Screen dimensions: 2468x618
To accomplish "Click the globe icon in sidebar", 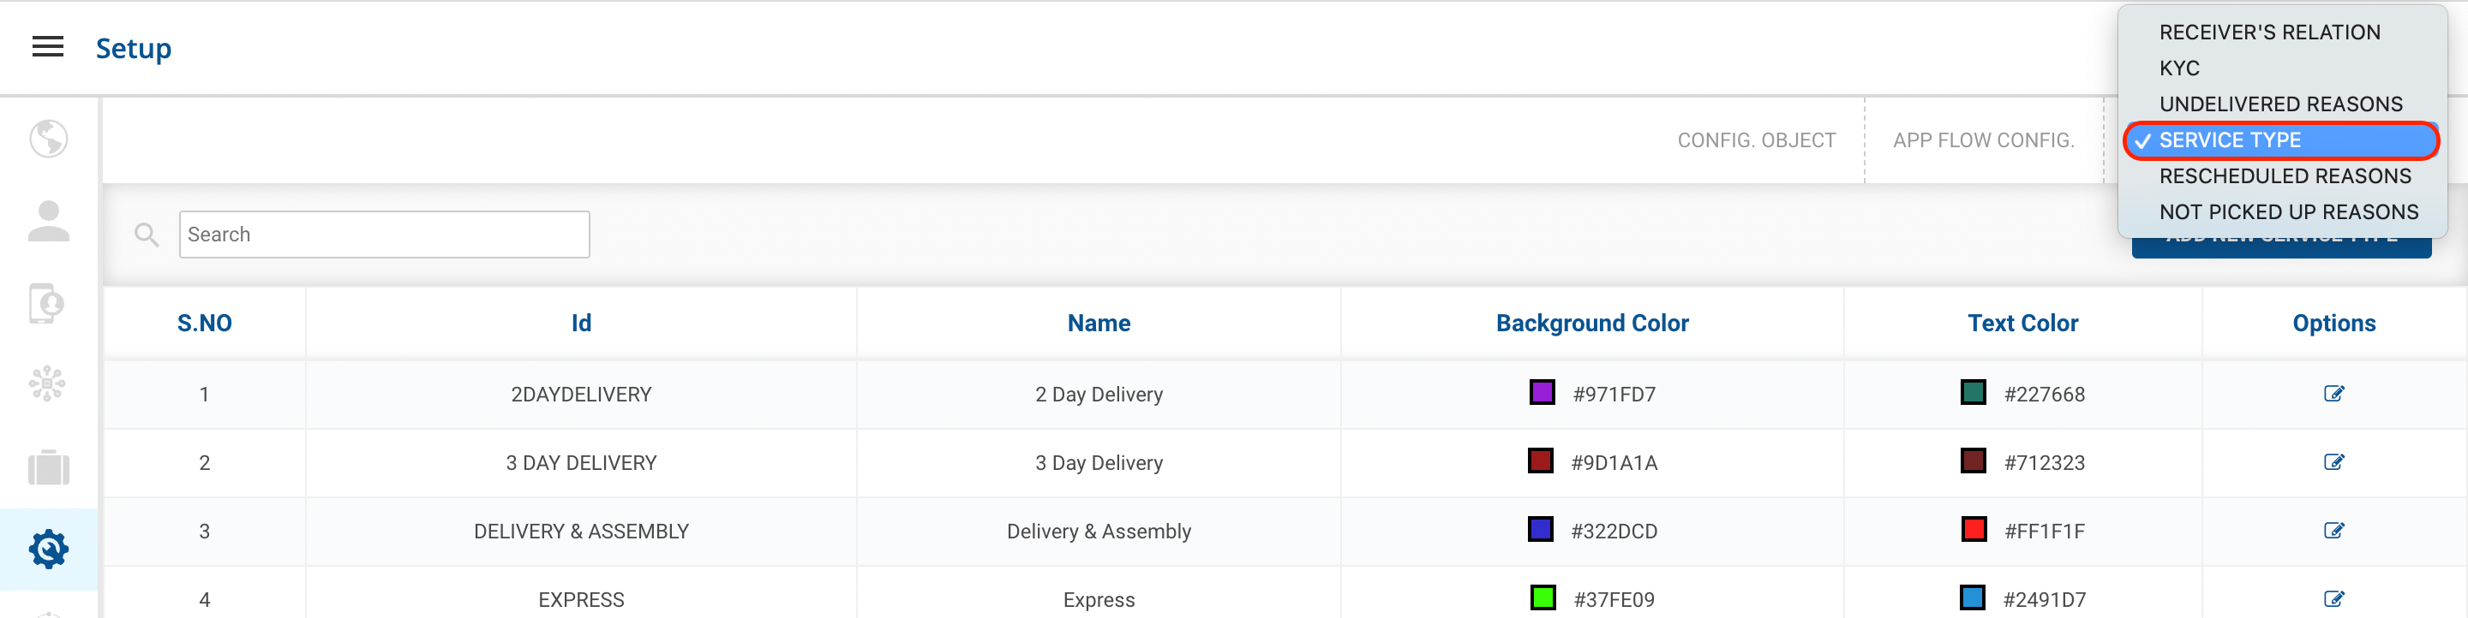I will tap(48, 139).
